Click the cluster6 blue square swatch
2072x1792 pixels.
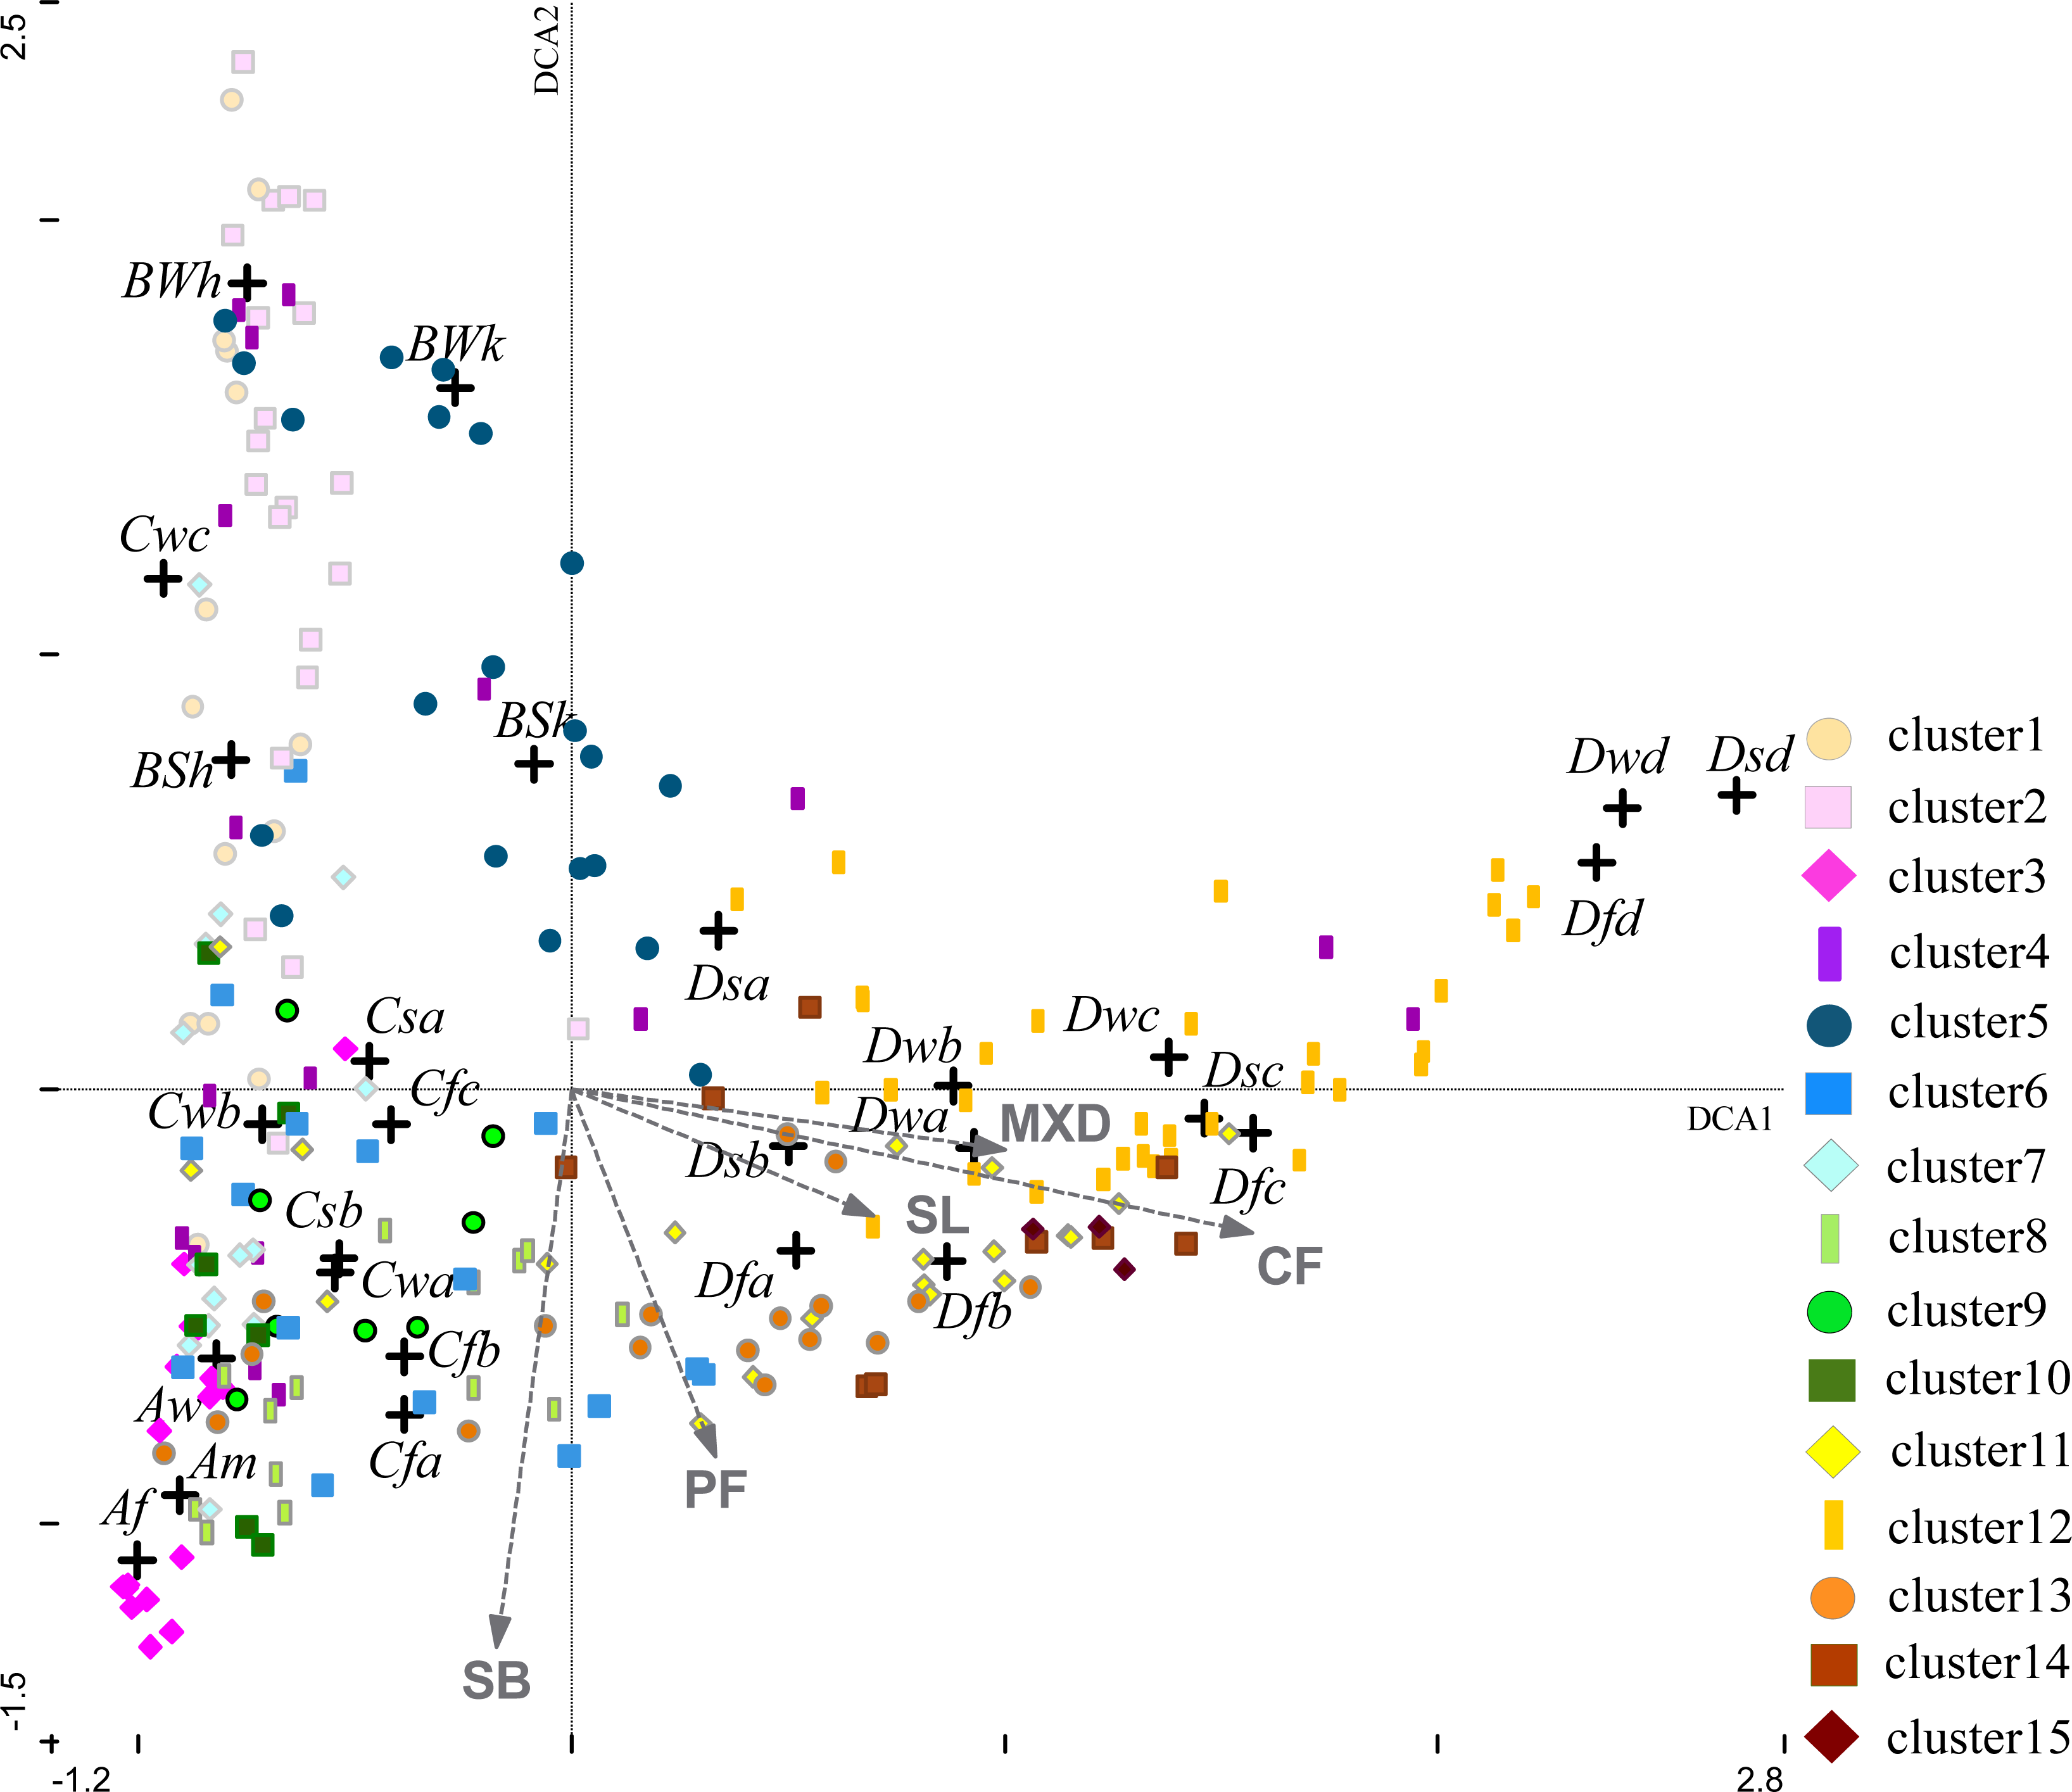(1828, 1093)
